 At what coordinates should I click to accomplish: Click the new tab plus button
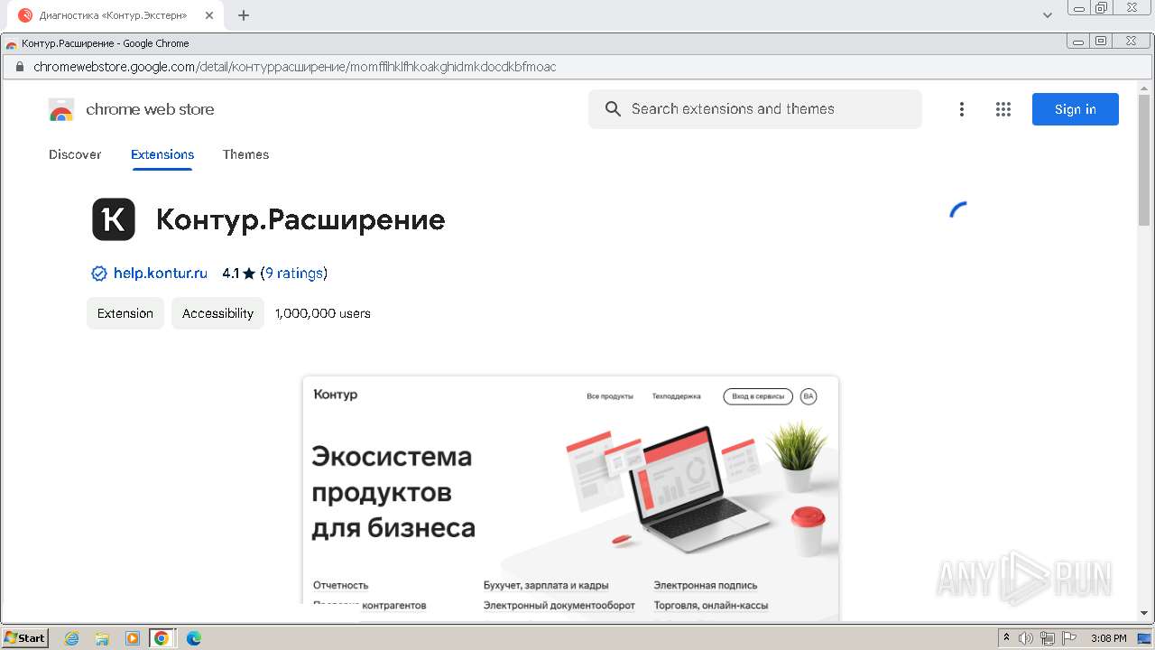pos(244,15)
